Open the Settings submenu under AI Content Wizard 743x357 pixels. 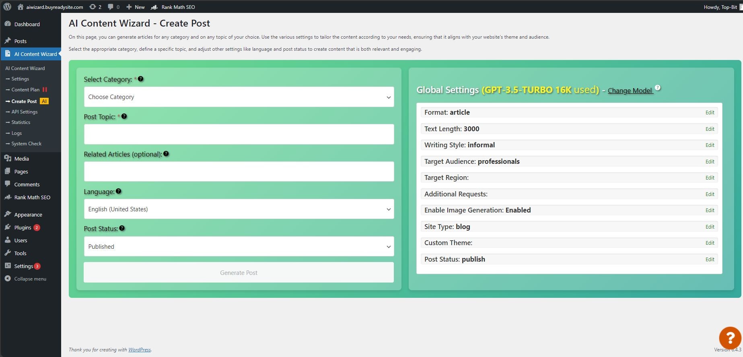(x=20, y=79)
